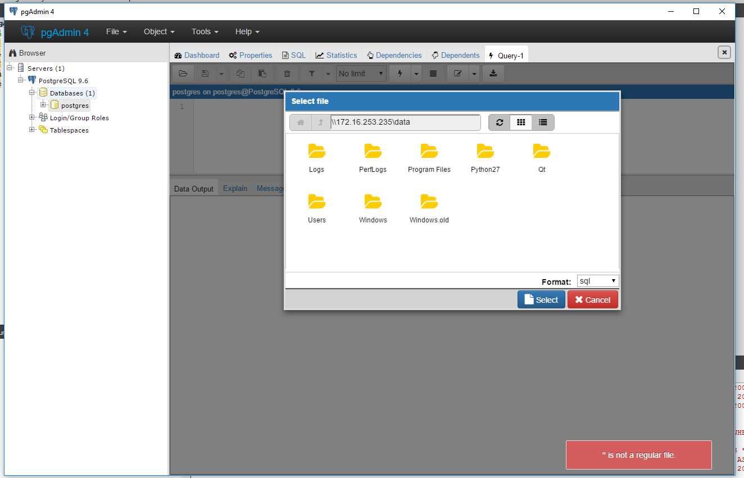Click the refresh icon in file dialog

[500, 122]
